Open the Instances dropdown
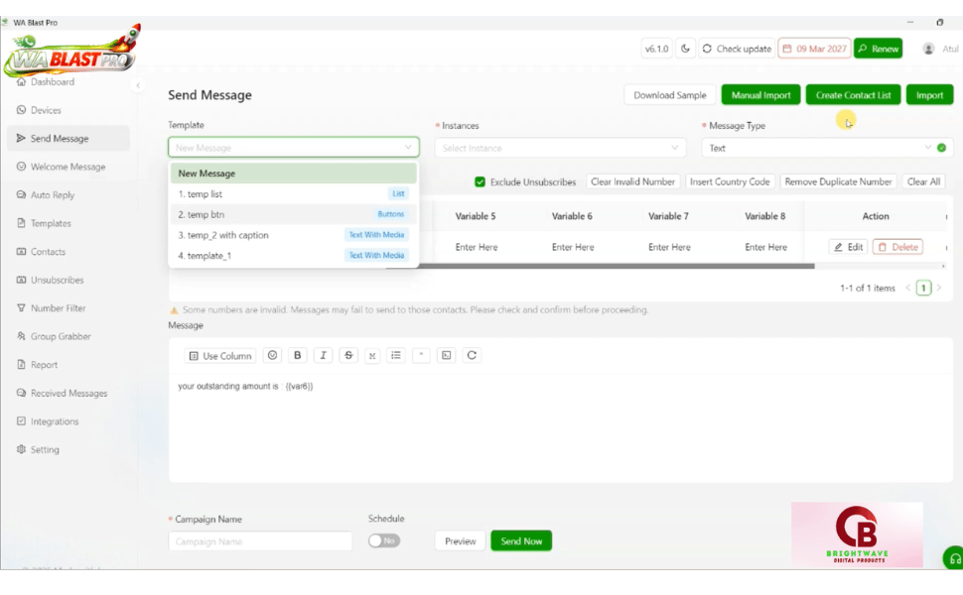Viewport: 963px width, 595px height. tap(560, 148)
